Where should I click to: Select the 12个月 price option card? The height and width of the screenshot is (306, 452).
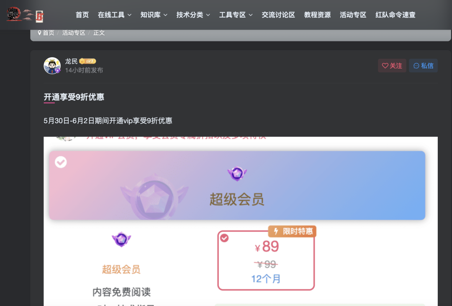point(266,260)
